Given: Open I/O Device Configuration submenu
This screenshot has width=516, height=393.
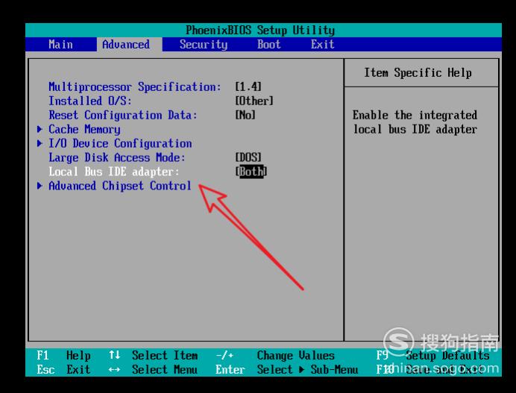Looking at the screenshot, I should [120, 143].
